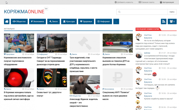
Task: Open the RSS feed icon button
Action: (163, 22)
